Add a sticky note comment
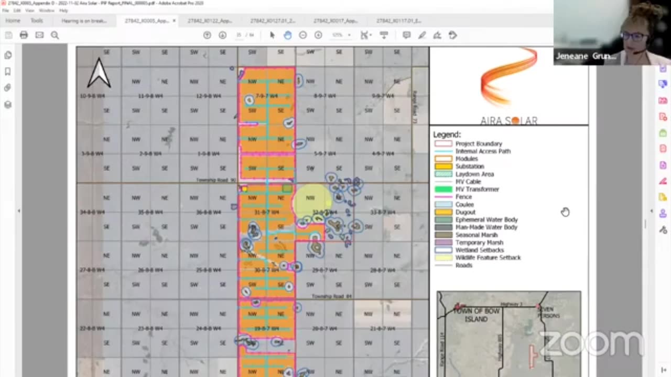This screenshot has width=671, height=377. tap(406, 35)
